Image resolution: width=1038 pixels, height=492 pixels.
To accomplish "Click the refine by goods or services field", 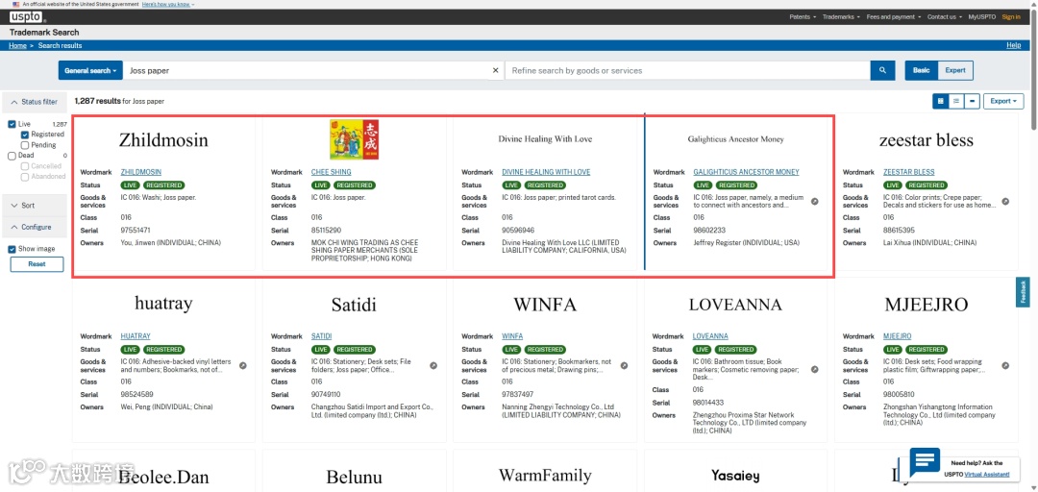I will (x=687, y=70).
